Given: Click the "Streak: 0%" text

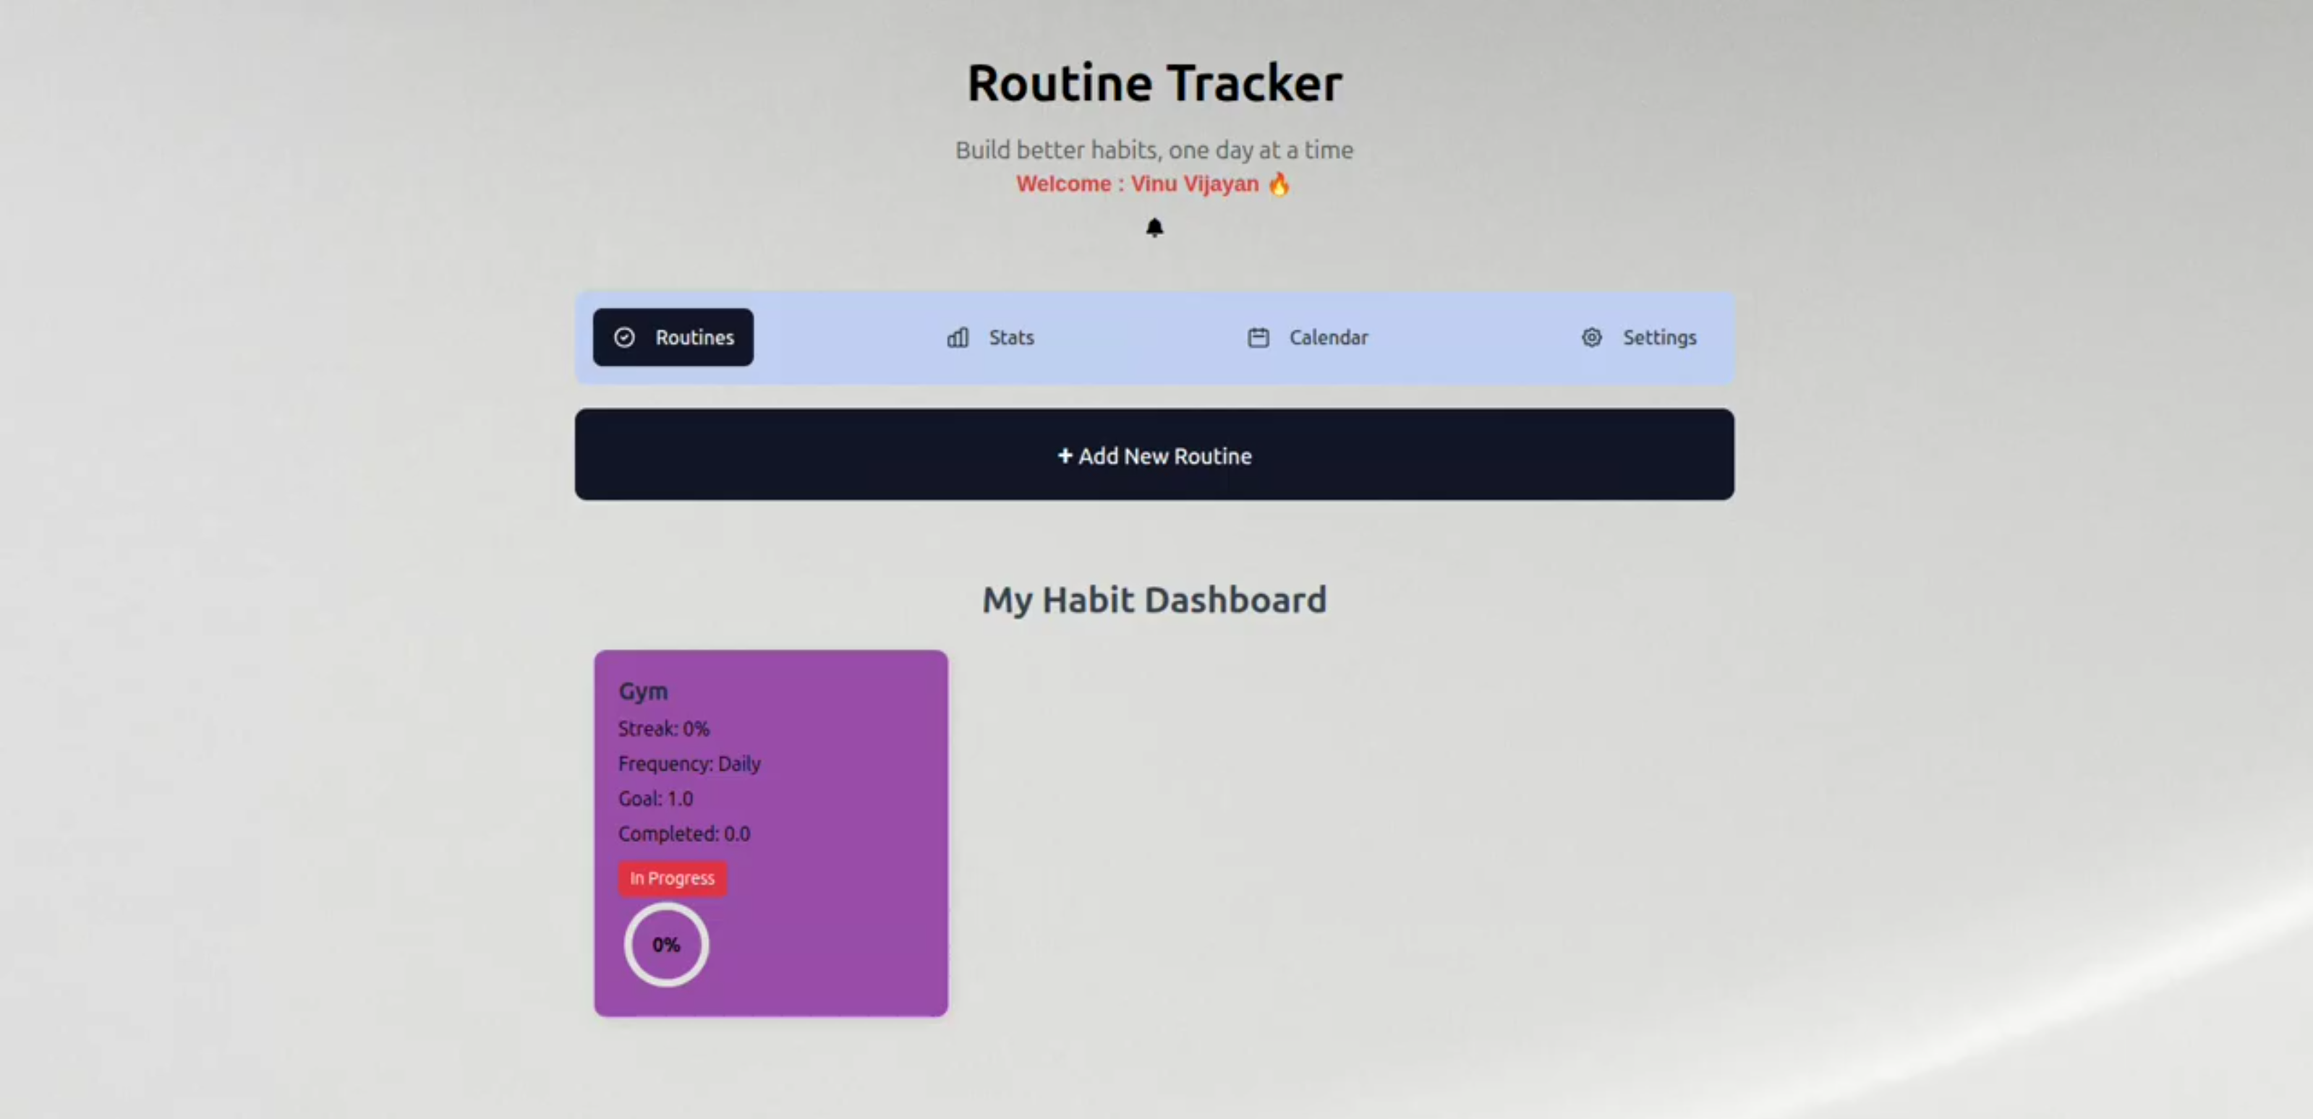Looking at the screenshot, I should pyautogui.click(x=663, y=729).
